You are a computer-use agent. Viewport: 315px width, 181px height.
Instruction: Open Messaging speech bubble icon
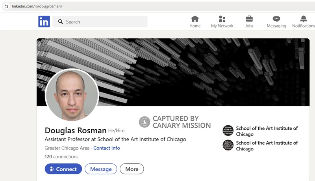tap(276, 19)
